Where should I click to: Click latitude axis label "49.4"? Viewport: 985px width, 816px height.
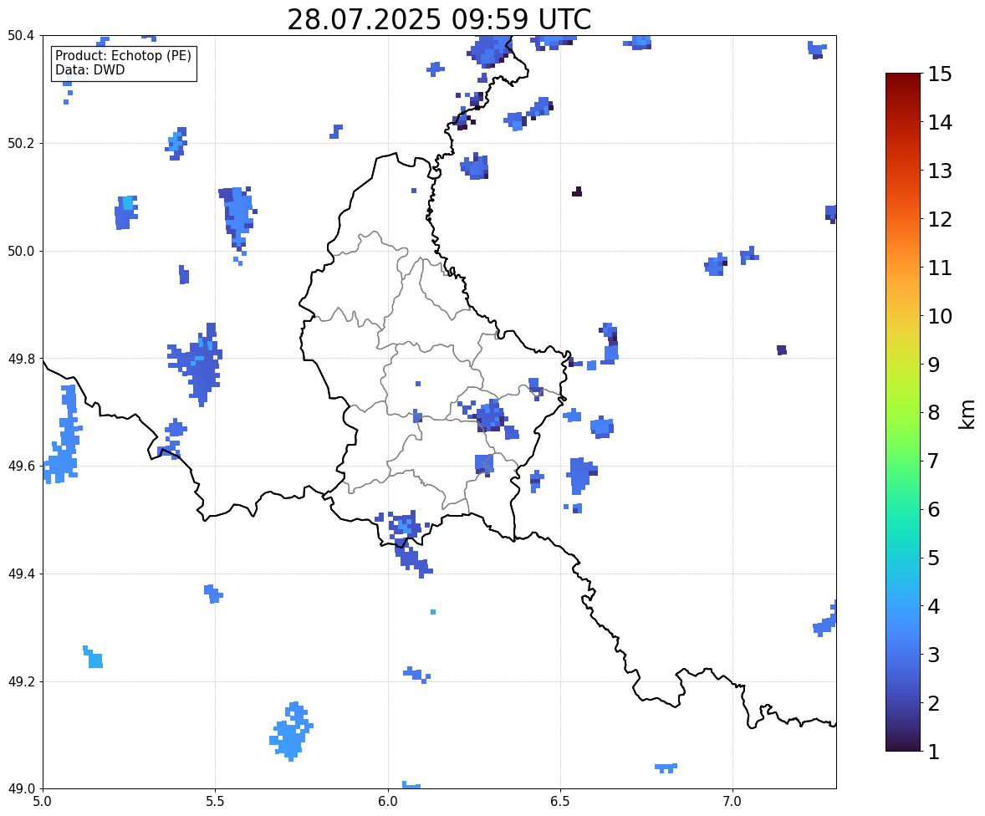(21, 574)
